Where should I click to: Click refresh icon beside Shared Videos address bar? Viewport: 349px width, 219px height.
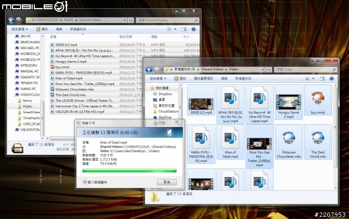point(131,20)
